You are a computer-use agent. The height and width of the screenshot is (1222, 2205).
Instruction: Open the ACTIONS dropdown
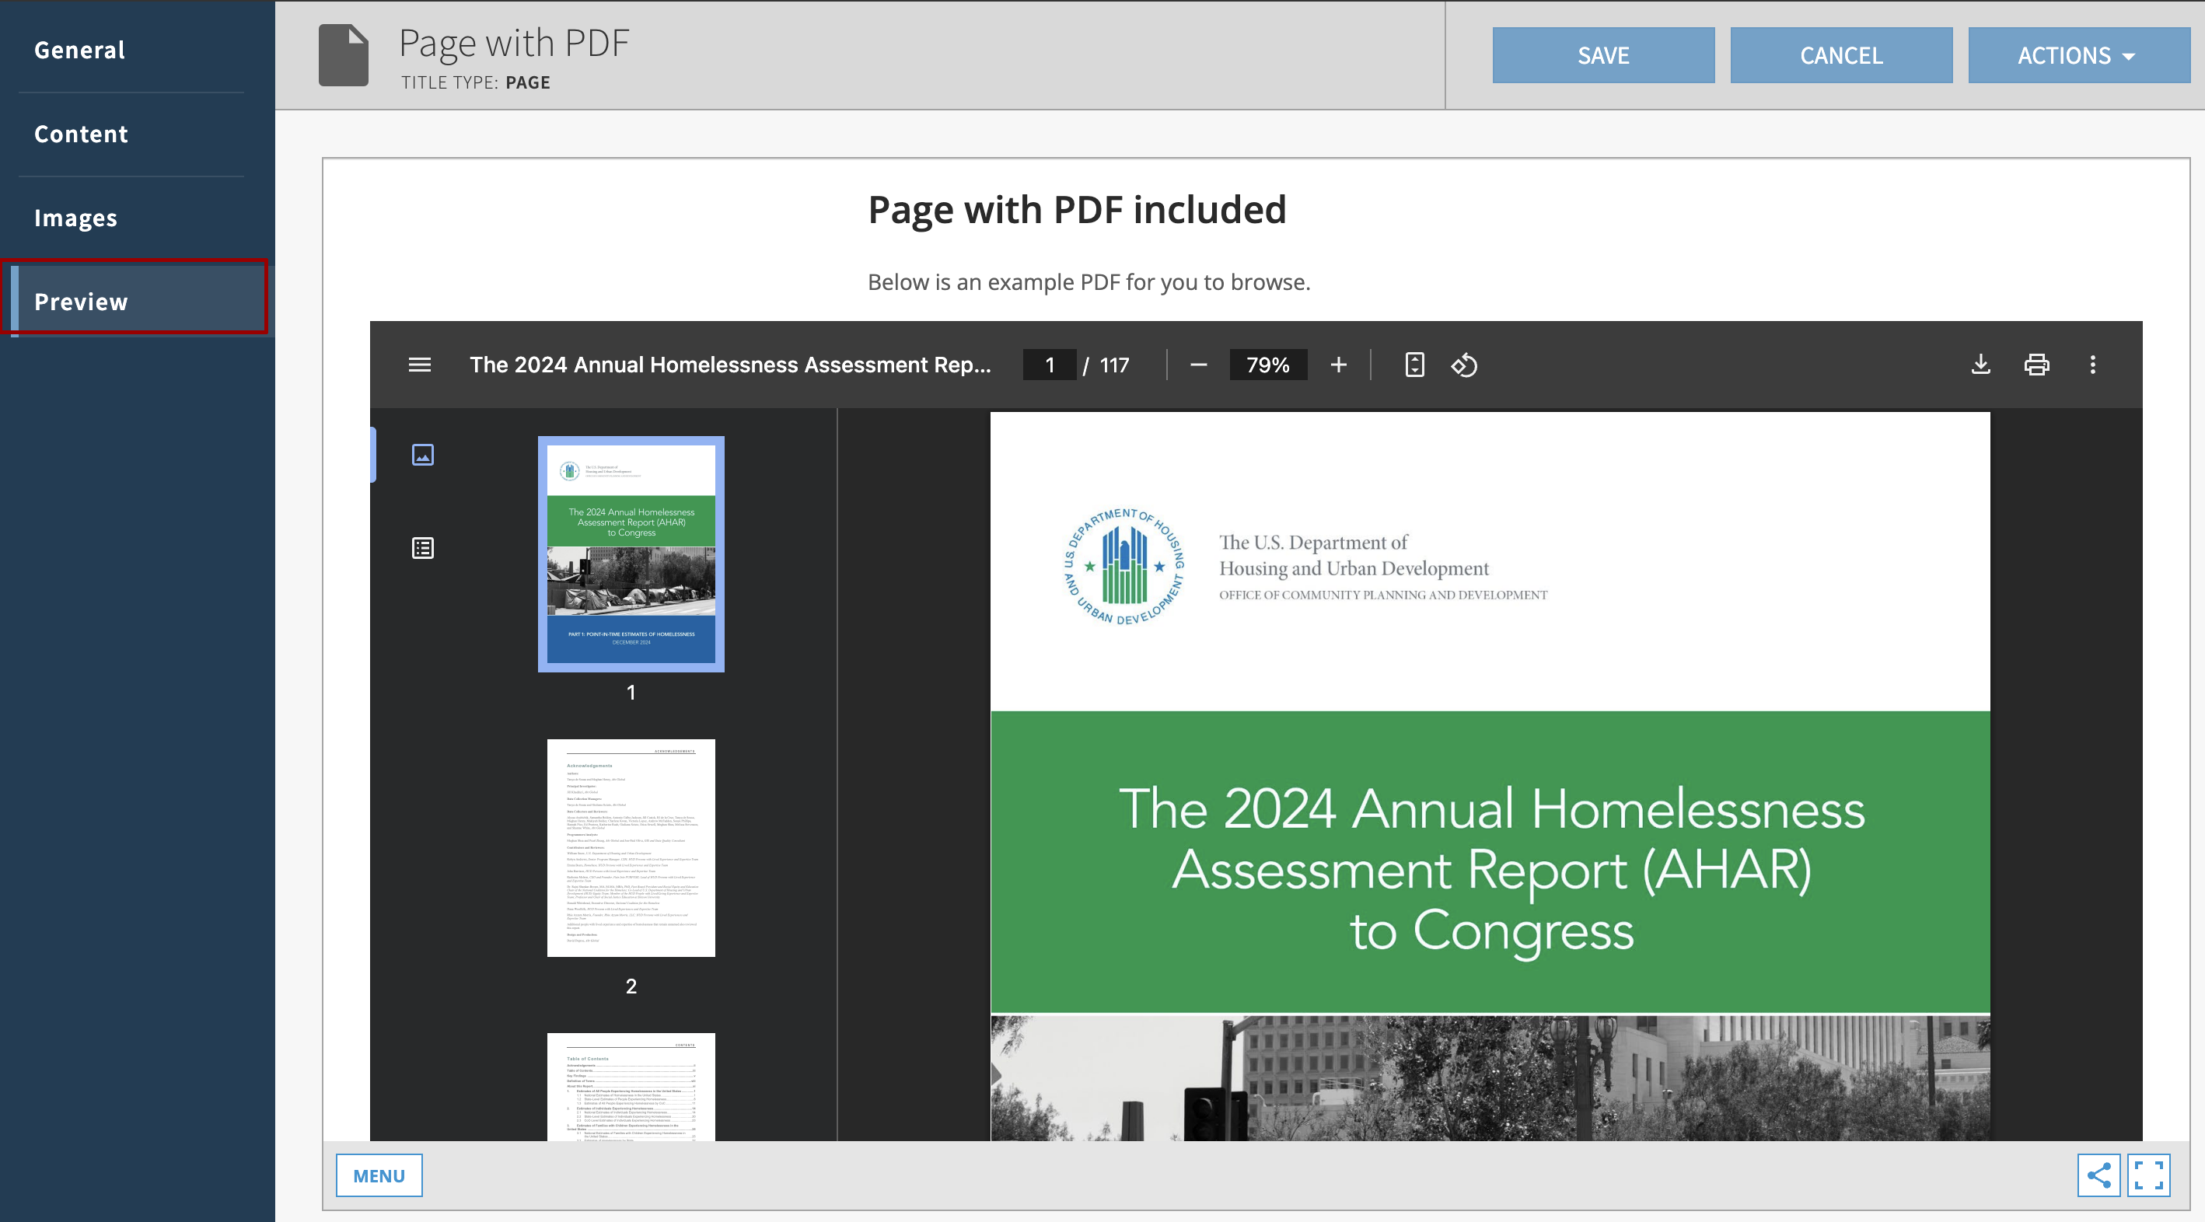[x=2078, y=54]
